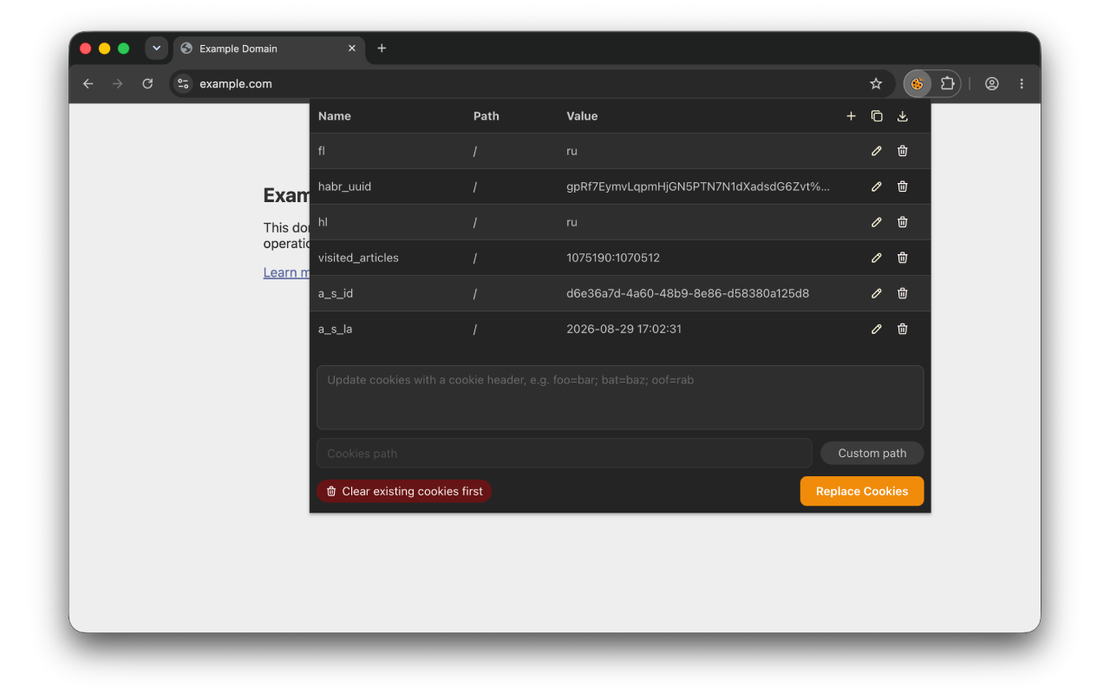Toggle the Custom path option
Viewport: 1110px width, 694px height.
pos(872,453)
